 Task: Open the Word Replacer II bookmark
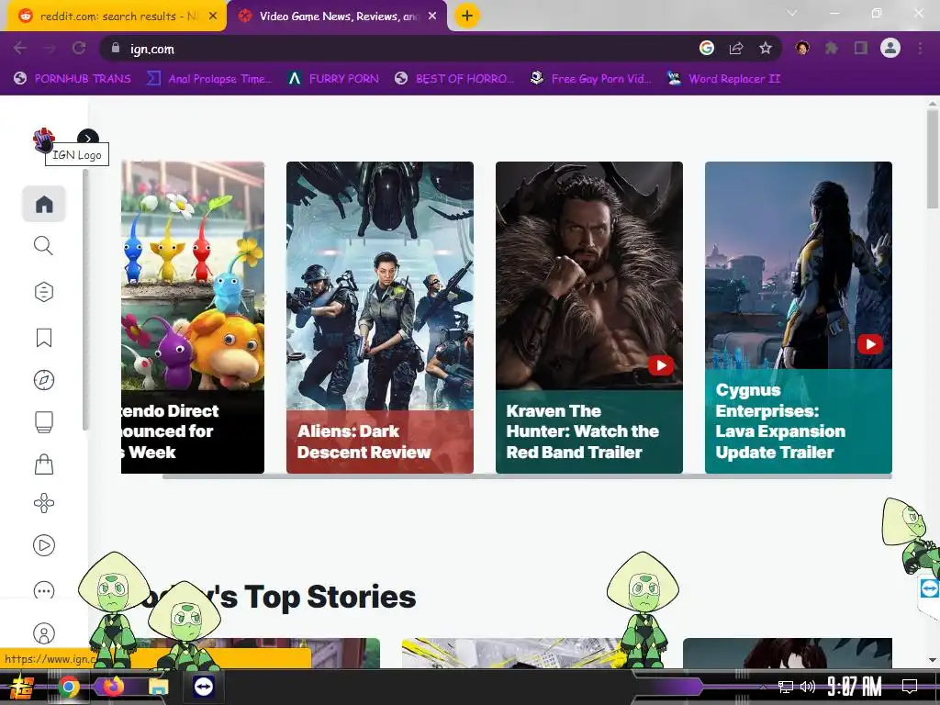723,79
